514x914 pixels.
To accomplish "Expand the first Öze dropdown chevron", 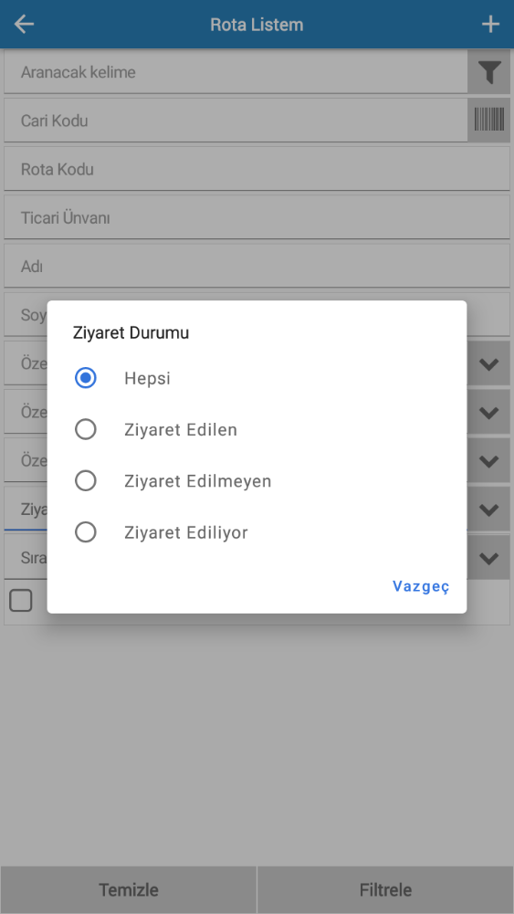I will [x=488, y=363].
